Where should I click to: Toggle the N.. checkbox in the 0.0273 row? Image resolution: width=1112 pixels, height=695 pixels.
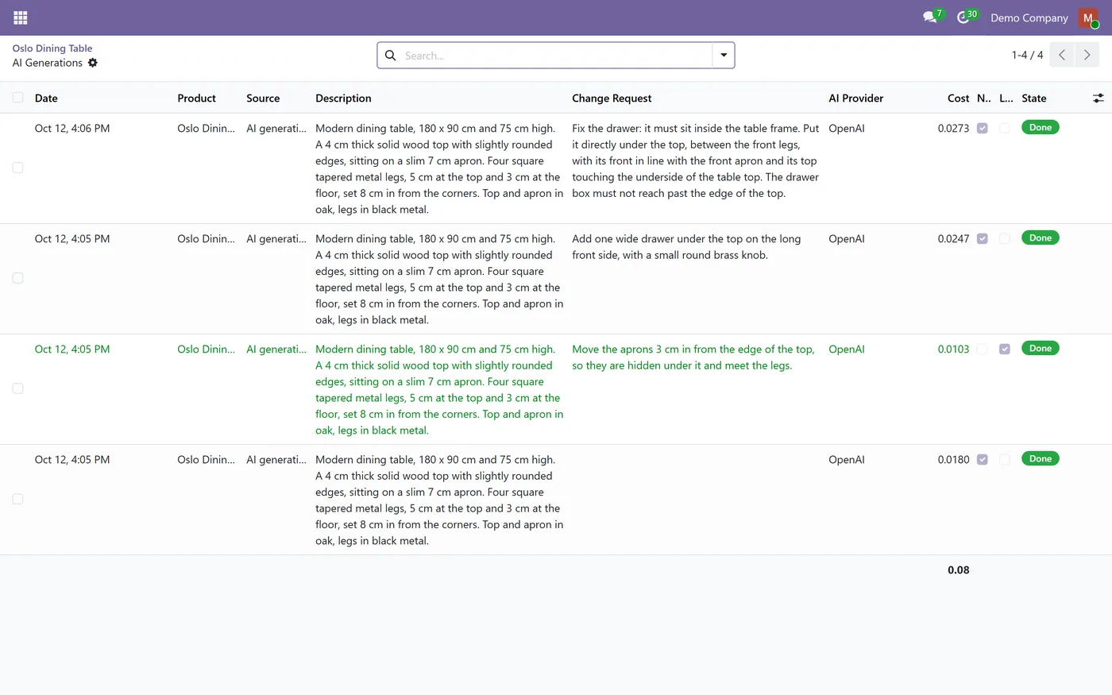(x=983, y=128)
